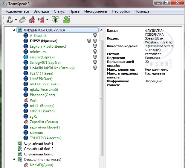Select the ФЛУДИЛКА-ГОВОРИЛКА channel row
This screenshot has height=168, width=185.
58,30
